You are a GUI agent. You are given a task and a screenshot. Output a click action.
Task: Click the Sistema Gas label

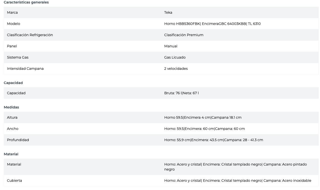pyautogui.click(x=18, y=57)
